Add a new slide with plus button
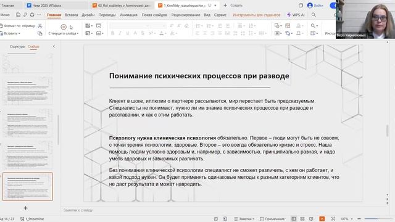 25,208
